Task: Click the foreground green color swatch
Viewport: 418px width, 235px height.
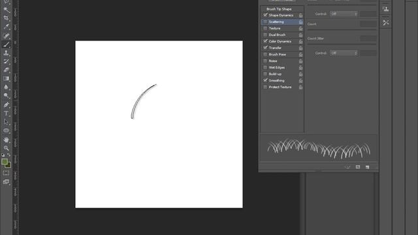Action: [4, 161]
